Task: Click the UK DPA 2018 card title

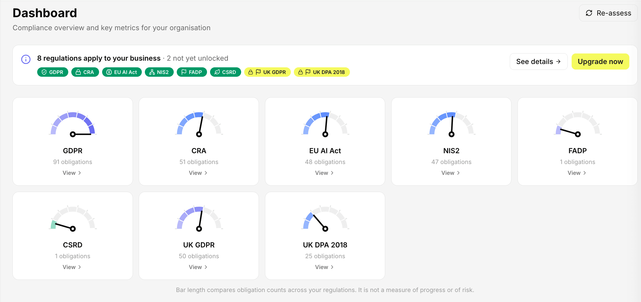Action: 325,245
